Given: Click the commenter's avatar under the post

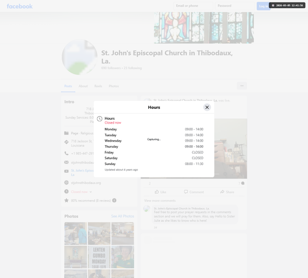Looking at the screenshot, I should pos(147,209).
